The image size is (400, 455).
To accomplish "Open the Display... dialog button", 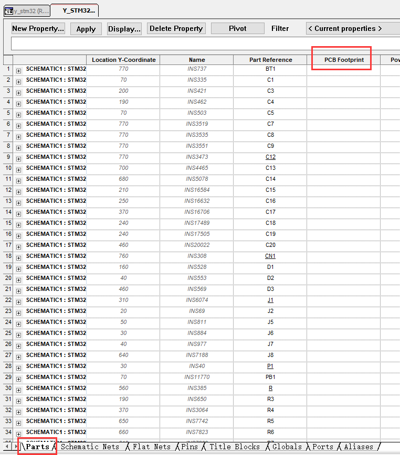I will [x=124, y=29].
